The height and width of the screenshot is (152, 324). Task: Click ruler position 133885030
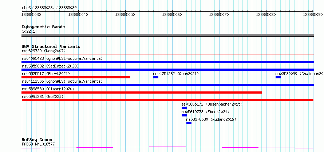click(31, 15)
